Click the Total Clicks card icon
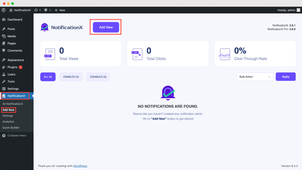Image resolution: width=302 pixels, height=170 pixels. point(137,54)
